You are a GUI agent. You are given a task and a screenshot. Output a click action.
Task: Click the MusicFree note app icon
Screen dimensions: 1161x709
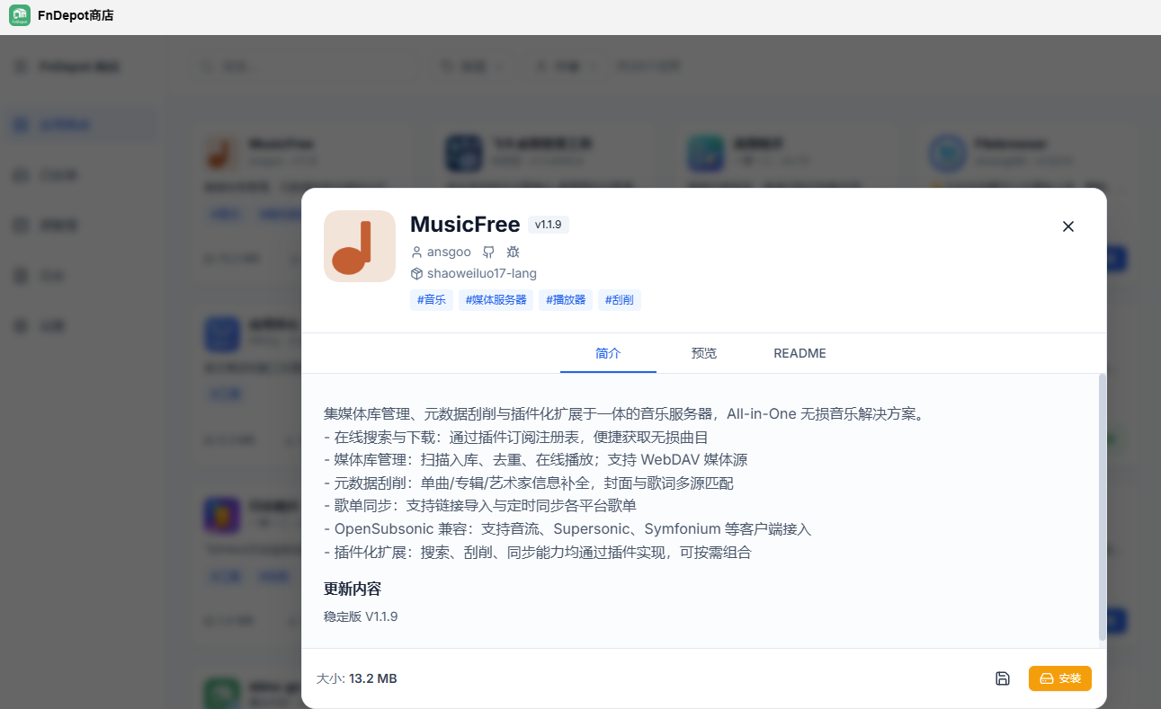pyautogui.click(x=360, y=246)
